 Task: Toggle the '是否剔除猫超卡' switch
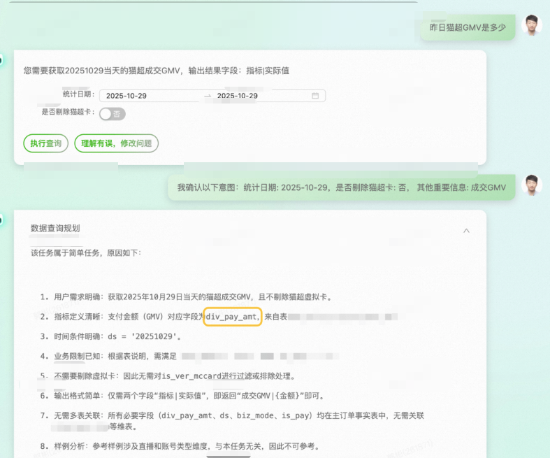(112, 113)
